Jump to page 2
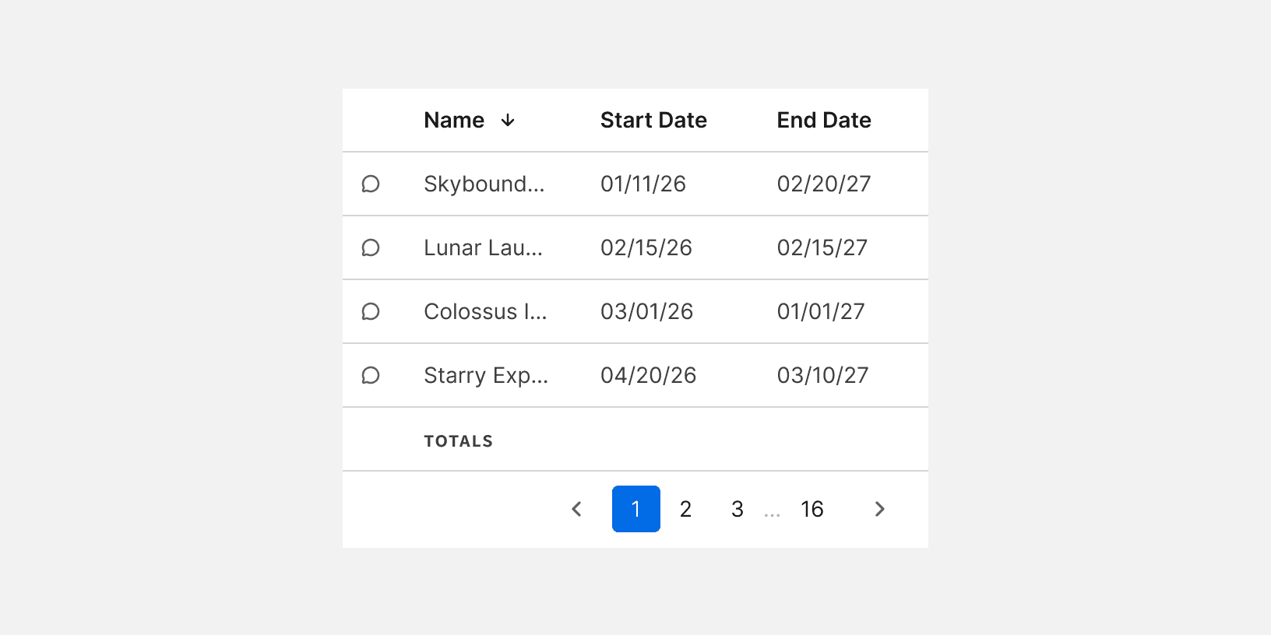The image size is (1271, 635). click(x=685, y=509)
